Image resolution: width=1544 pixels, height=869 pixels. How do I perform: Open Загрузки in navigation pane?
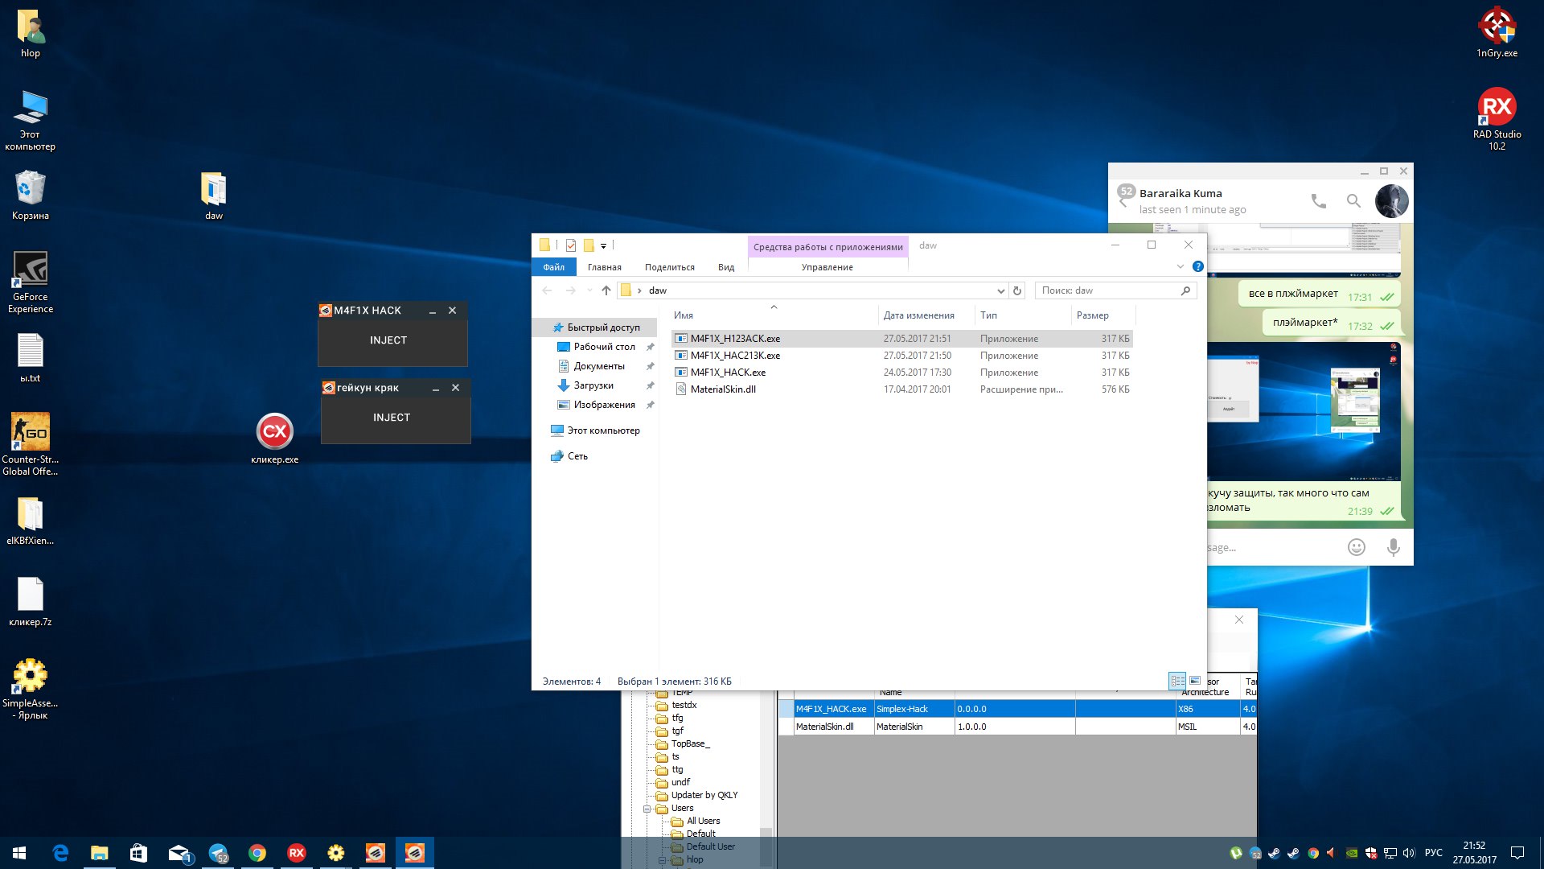click(x=593, y=385)
